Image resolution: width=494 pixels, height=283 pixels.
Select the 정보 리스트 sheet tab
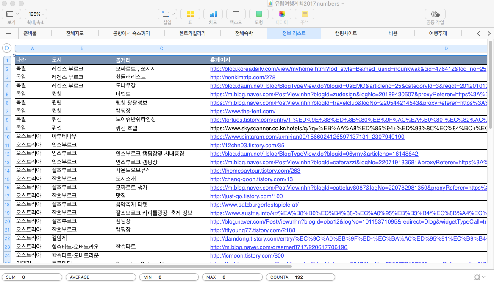294,33
